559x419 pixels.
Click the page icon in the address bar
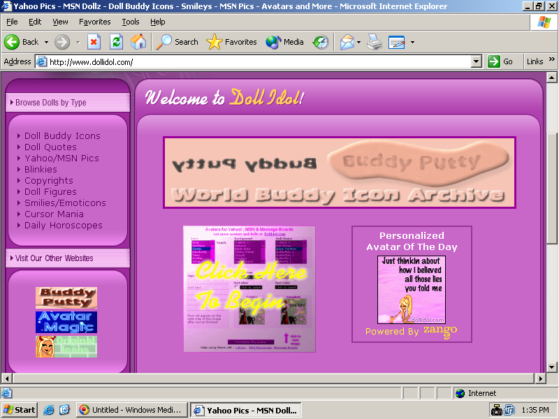tap(41, 61)
